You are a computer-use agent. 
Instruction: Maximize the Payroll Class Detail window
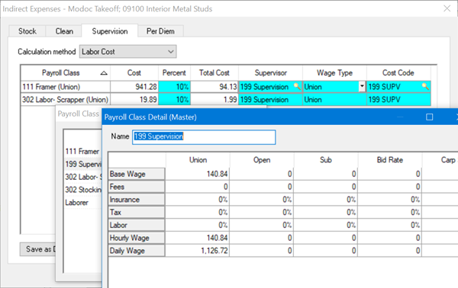coord(429,117)
